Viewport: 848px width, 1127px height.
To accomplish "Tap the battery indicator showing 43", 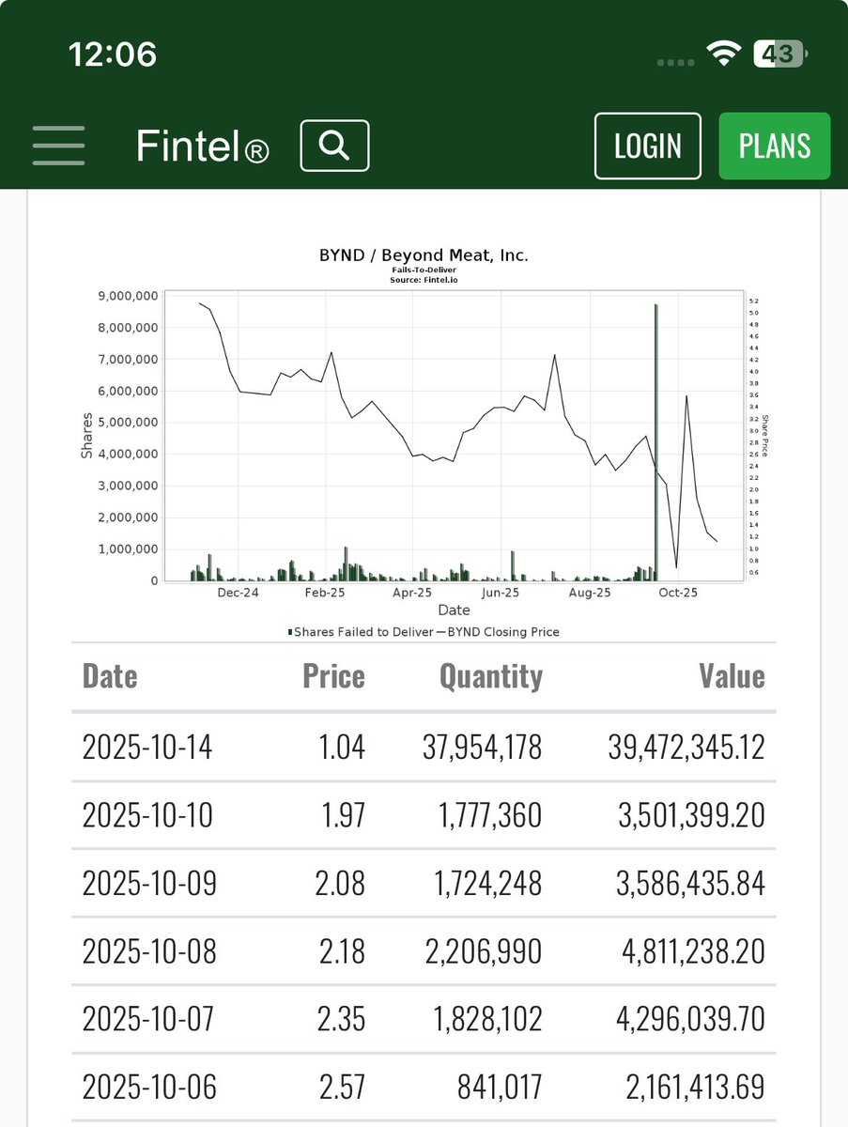I will tap(779, 54).
